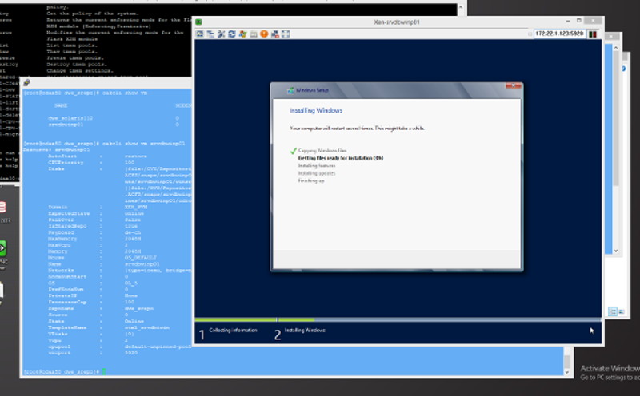Click the PuTTY icon in the blue terminal titlebar
Screen dimensions: 640x396
click(x=26, y=83)
